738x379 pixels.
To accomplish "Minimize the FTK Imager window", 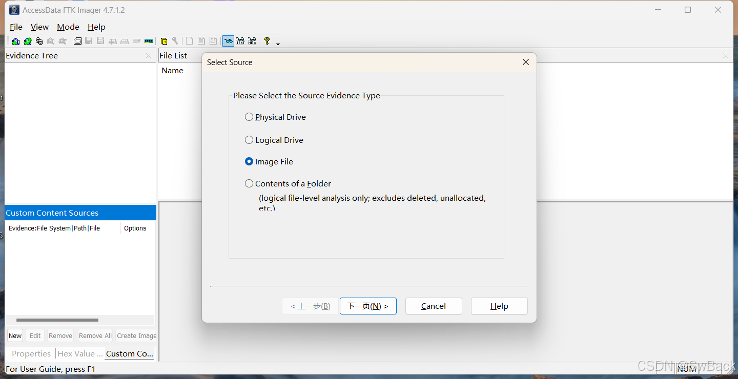I will tap(658, 10).
